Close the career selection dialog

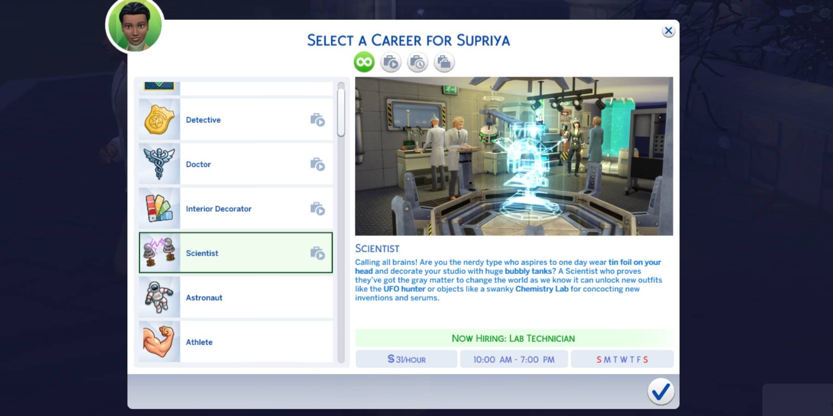[668, 31]
